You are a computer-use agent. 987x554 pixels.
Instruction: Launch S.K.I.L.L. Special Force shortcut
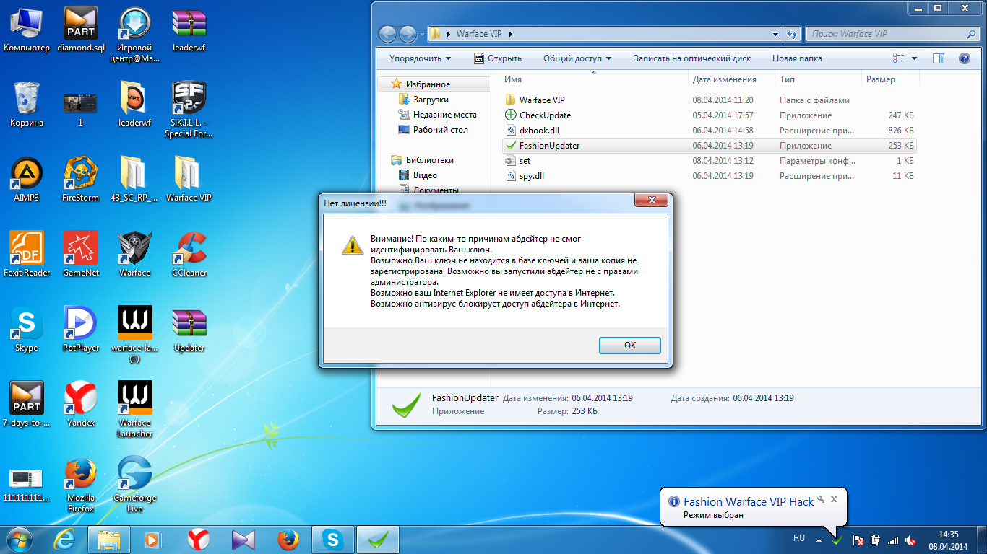coord(189,110)
